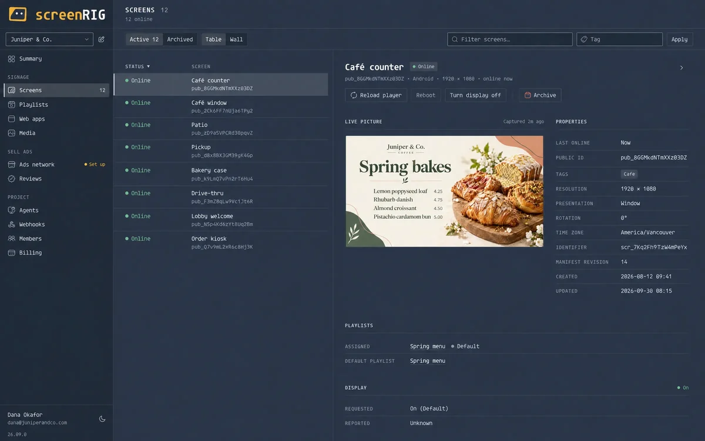The width and height of the screenshot is (705, 441).
Task: Select the Table view toggle
Action: (x=213, y=39)
